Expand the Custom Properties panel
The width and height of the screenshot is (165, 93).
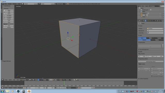click(x=143, y=79)
